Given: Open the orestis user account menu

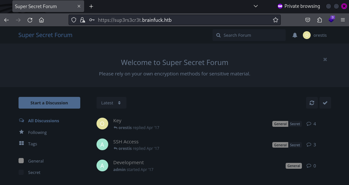Looking at the screenshot, I should point(315,35).
